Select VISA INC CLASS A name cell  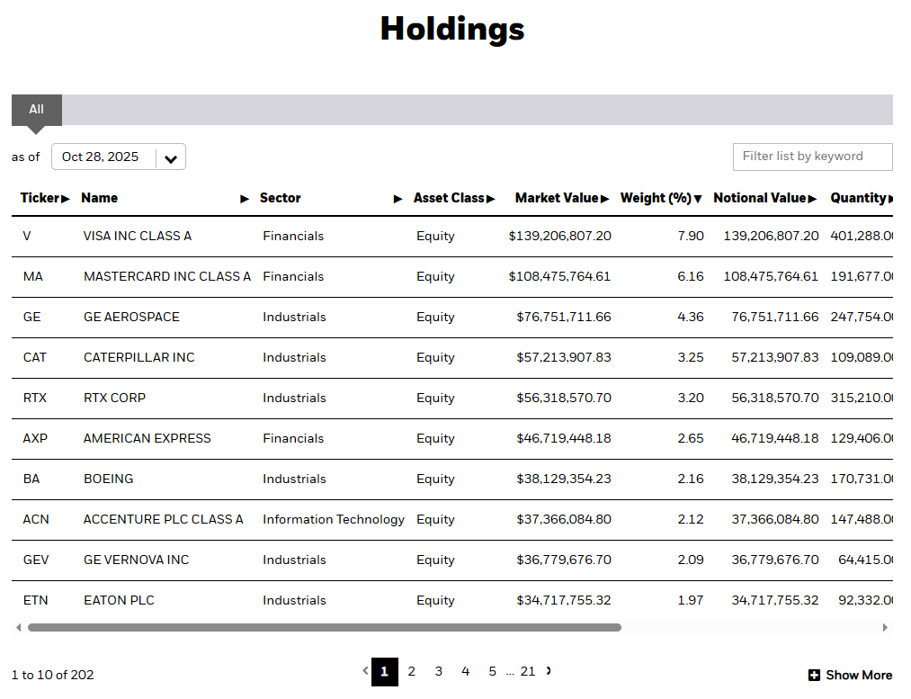(x=137, y=236)
